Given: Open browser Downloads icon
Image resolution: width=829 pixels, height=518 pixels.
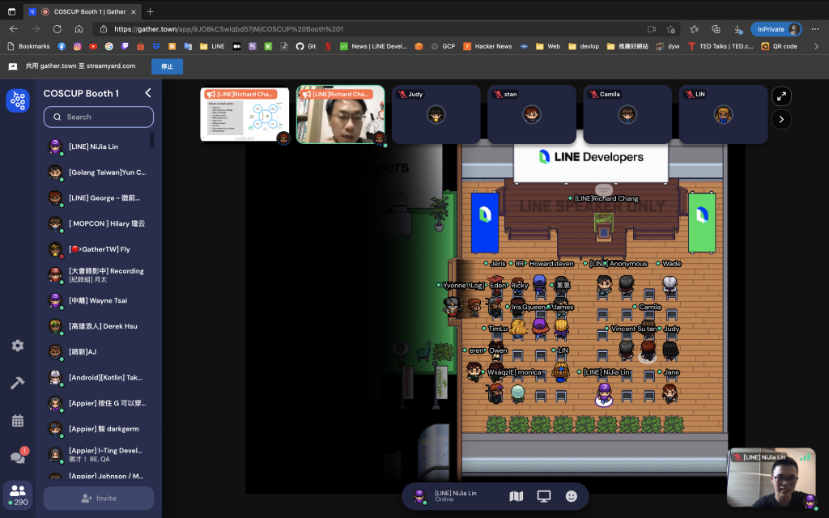Looking at the screenshot, I should click(738, 29).
